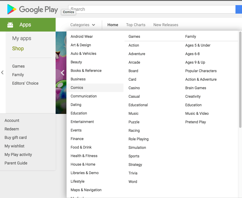Choose the Maps & Navigation category
Image resolution: width=242 pixels, height=198 pixels.
click(86, 190)
